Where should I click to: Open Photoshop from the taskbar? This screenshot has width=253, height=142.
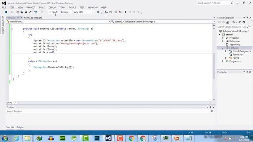click(x=97, y=138)
